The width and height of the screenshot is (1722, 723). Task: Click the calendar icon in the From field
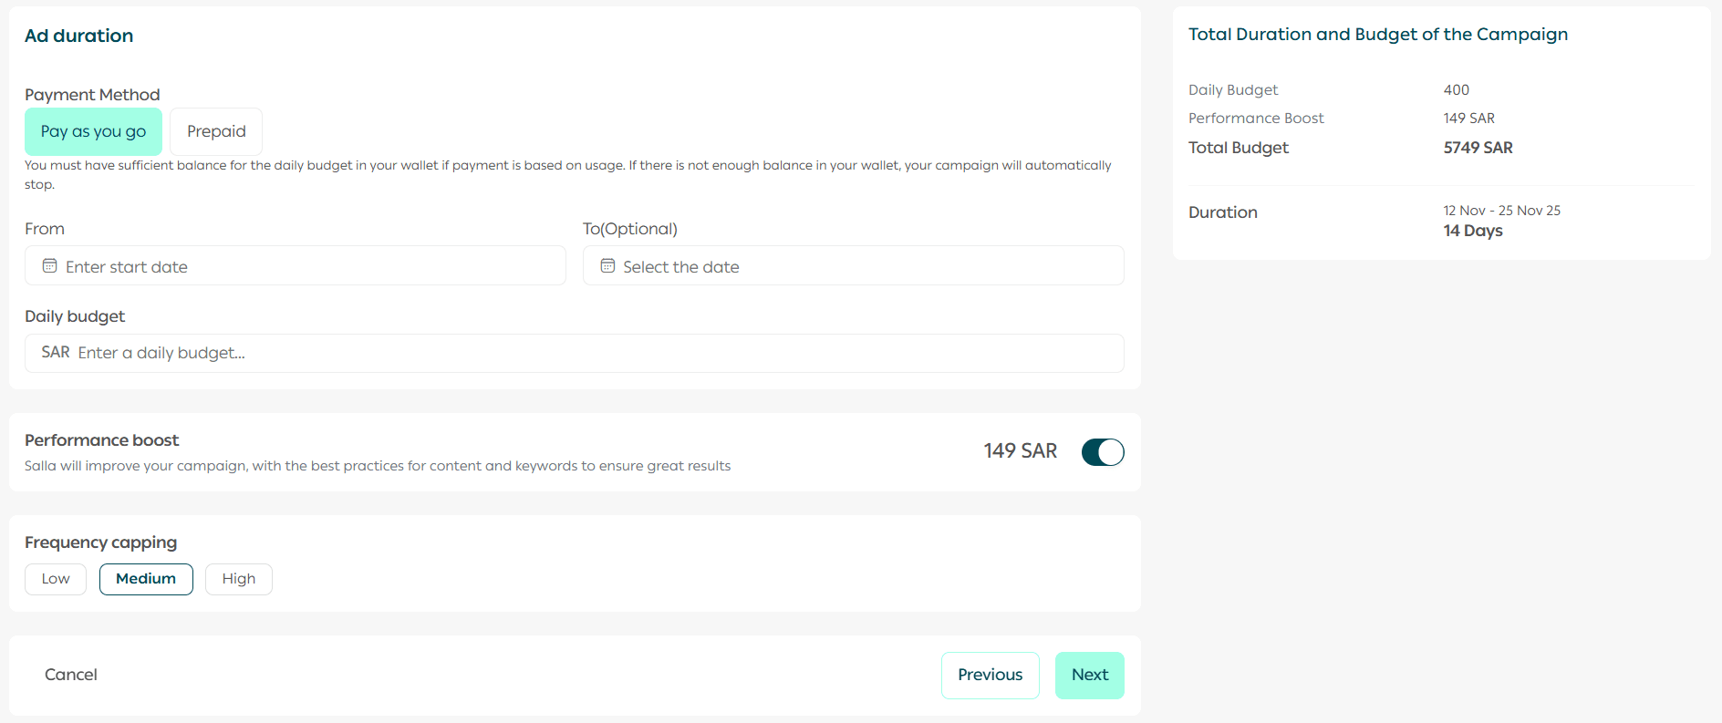click(50, 266)
